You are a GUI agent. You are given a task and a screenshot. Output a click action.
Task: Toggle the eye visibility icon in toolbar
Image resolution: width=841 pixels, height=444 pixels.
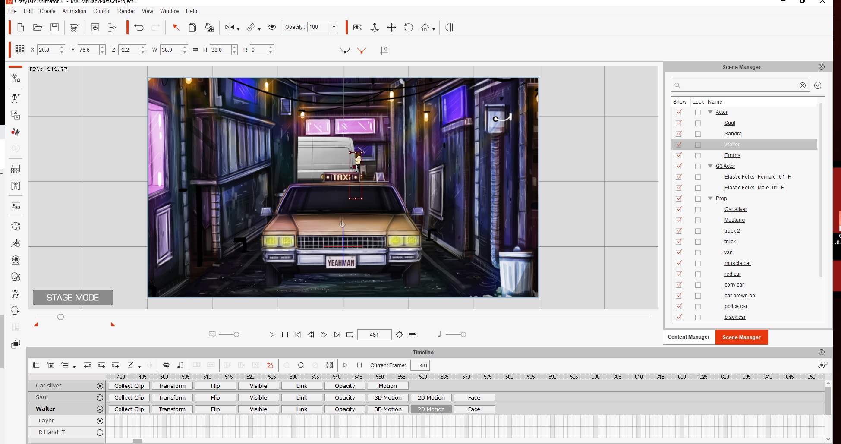(272, 27)
